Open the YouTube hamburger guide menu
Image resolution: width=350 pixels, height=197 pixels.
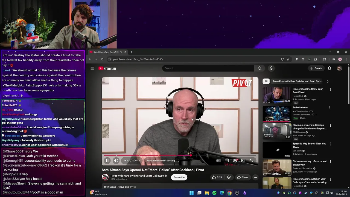pos(92,68)
